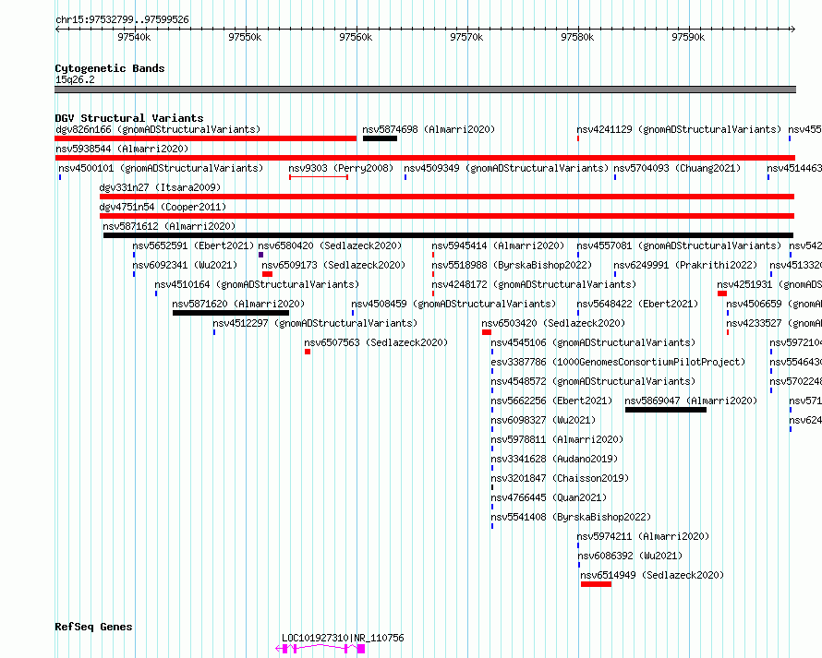Image resolution: width=822 pixels, height=658 pixels.
Task: Open nsv4241129 gnomAD variant label
Action: pos(679,129)
